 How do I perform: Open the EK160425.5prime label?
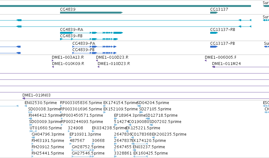(x=150, y=153)
